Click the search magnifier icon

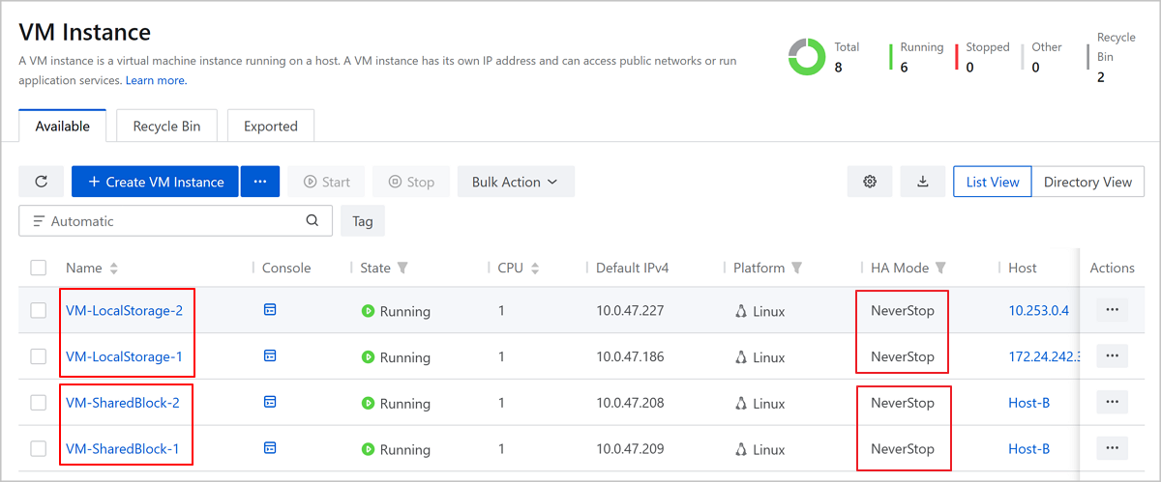click(312, 220)
